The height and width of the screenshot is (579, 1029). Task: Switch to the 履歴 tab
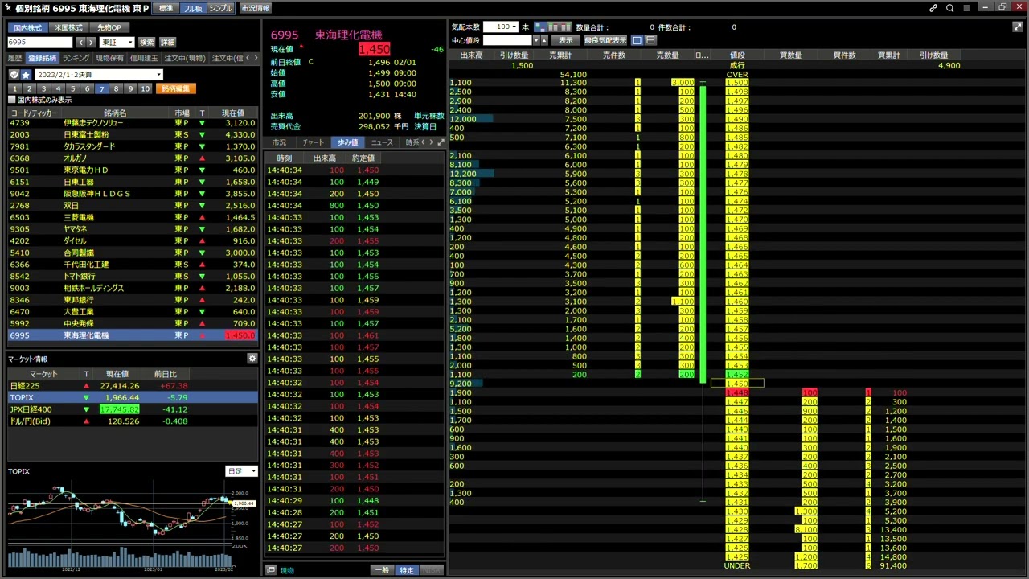point(14,58)
